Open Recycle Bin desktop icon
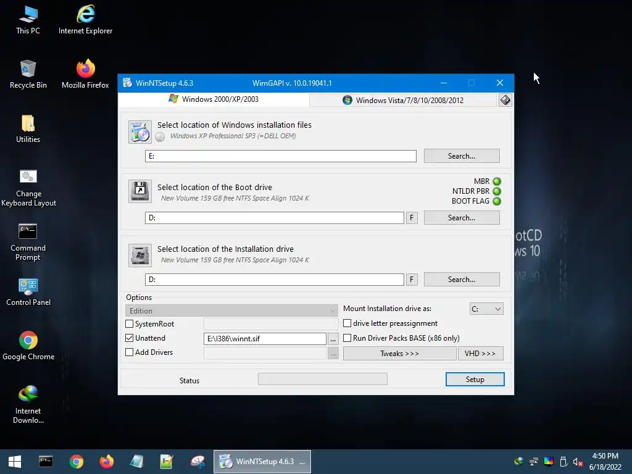This screenshot has width=632, height=474. point(28,74)
